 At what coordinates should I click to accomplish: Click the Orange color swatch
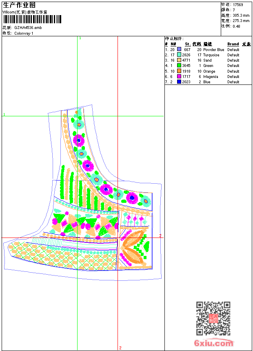pos(179,71)
